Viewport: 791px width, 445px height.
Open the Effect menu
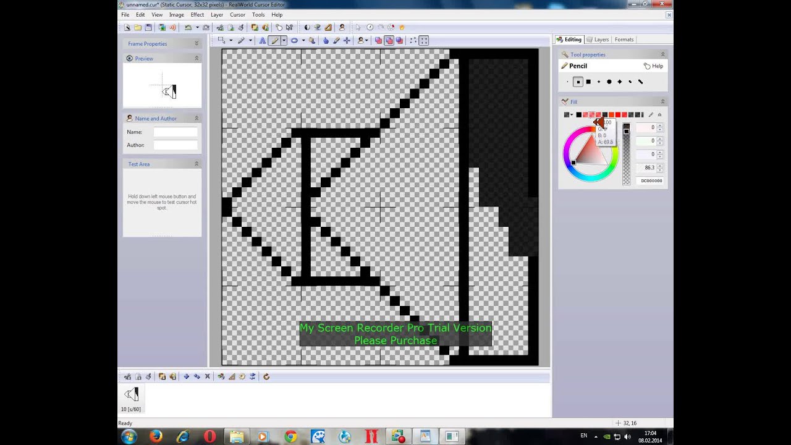[x=197, y=15]
